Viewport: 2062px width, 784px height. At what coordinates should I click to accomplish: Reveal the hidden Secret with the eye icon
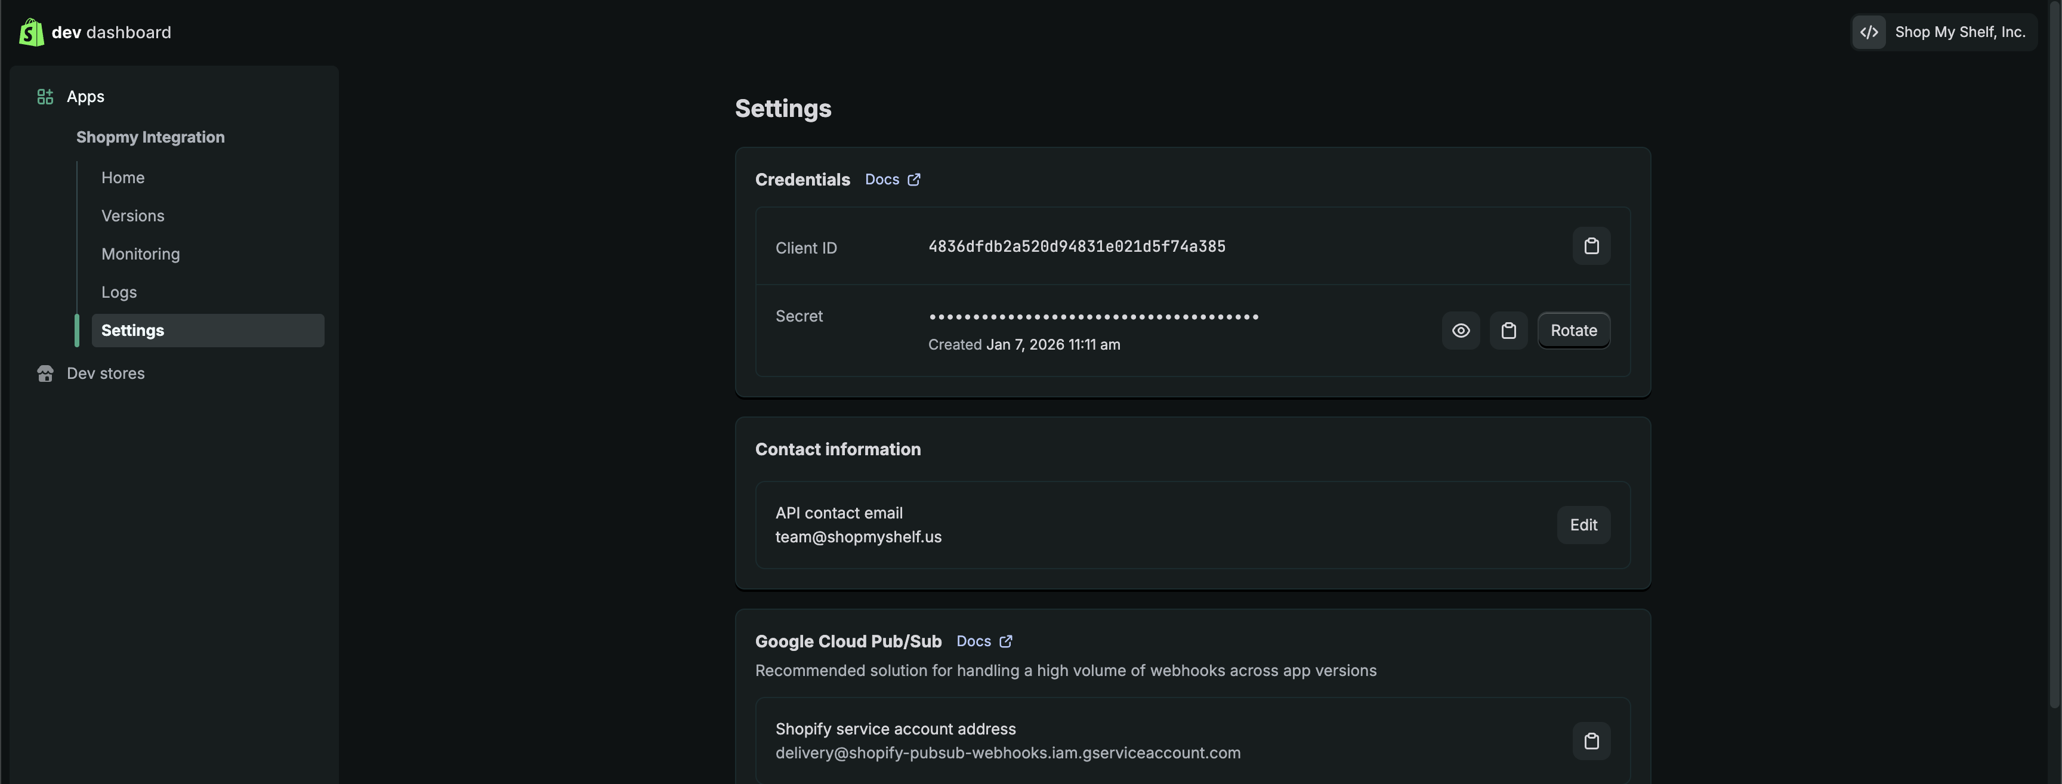[x=1461, y=330]
